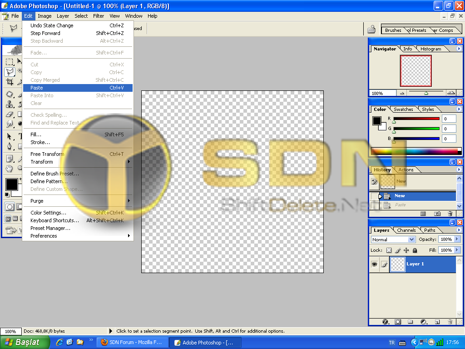This screenshot has width=465, height=349.
Task: Open the History panel menu arrow
Action: click(459, 170)
